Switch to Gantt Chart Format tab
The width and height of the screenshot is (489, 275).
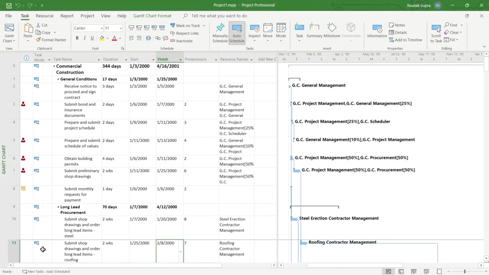(x=152, y=16)
